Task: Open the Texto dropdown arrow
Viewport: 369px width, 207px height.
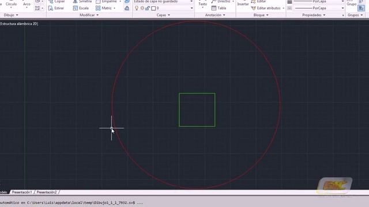Action: click(x=202, y=7)
